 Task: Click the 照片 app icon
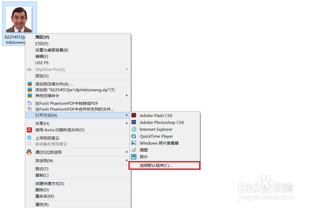[134, 157]
